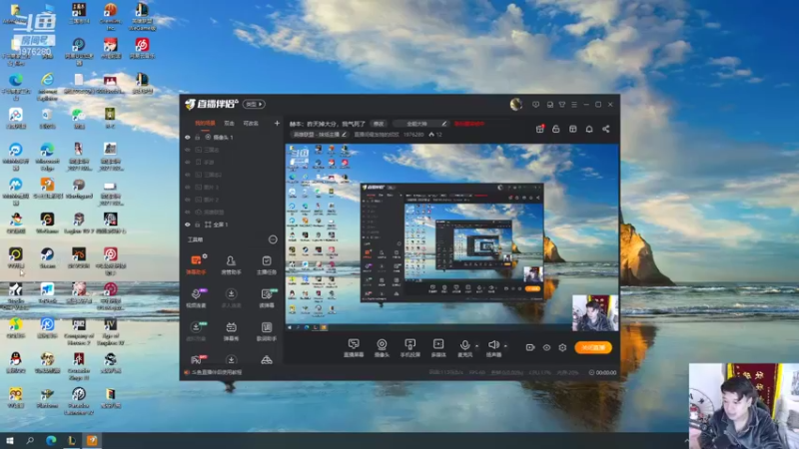Open the hamburger menu in title bar
The image size is (799, 449).
[x=574, y=105]
